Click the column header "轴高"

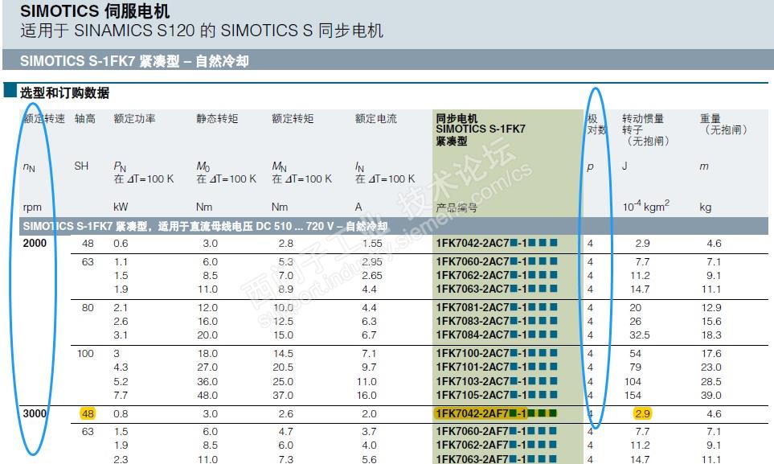85,118
